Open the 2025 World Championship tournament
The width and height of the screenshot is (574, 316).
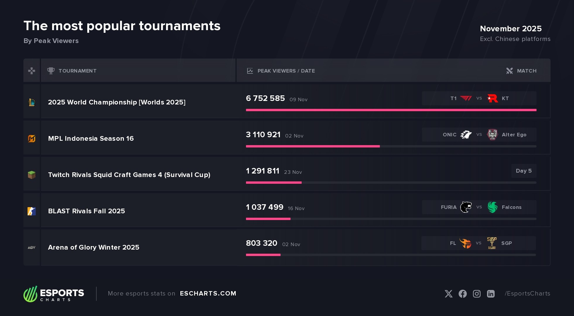point(117,102)
